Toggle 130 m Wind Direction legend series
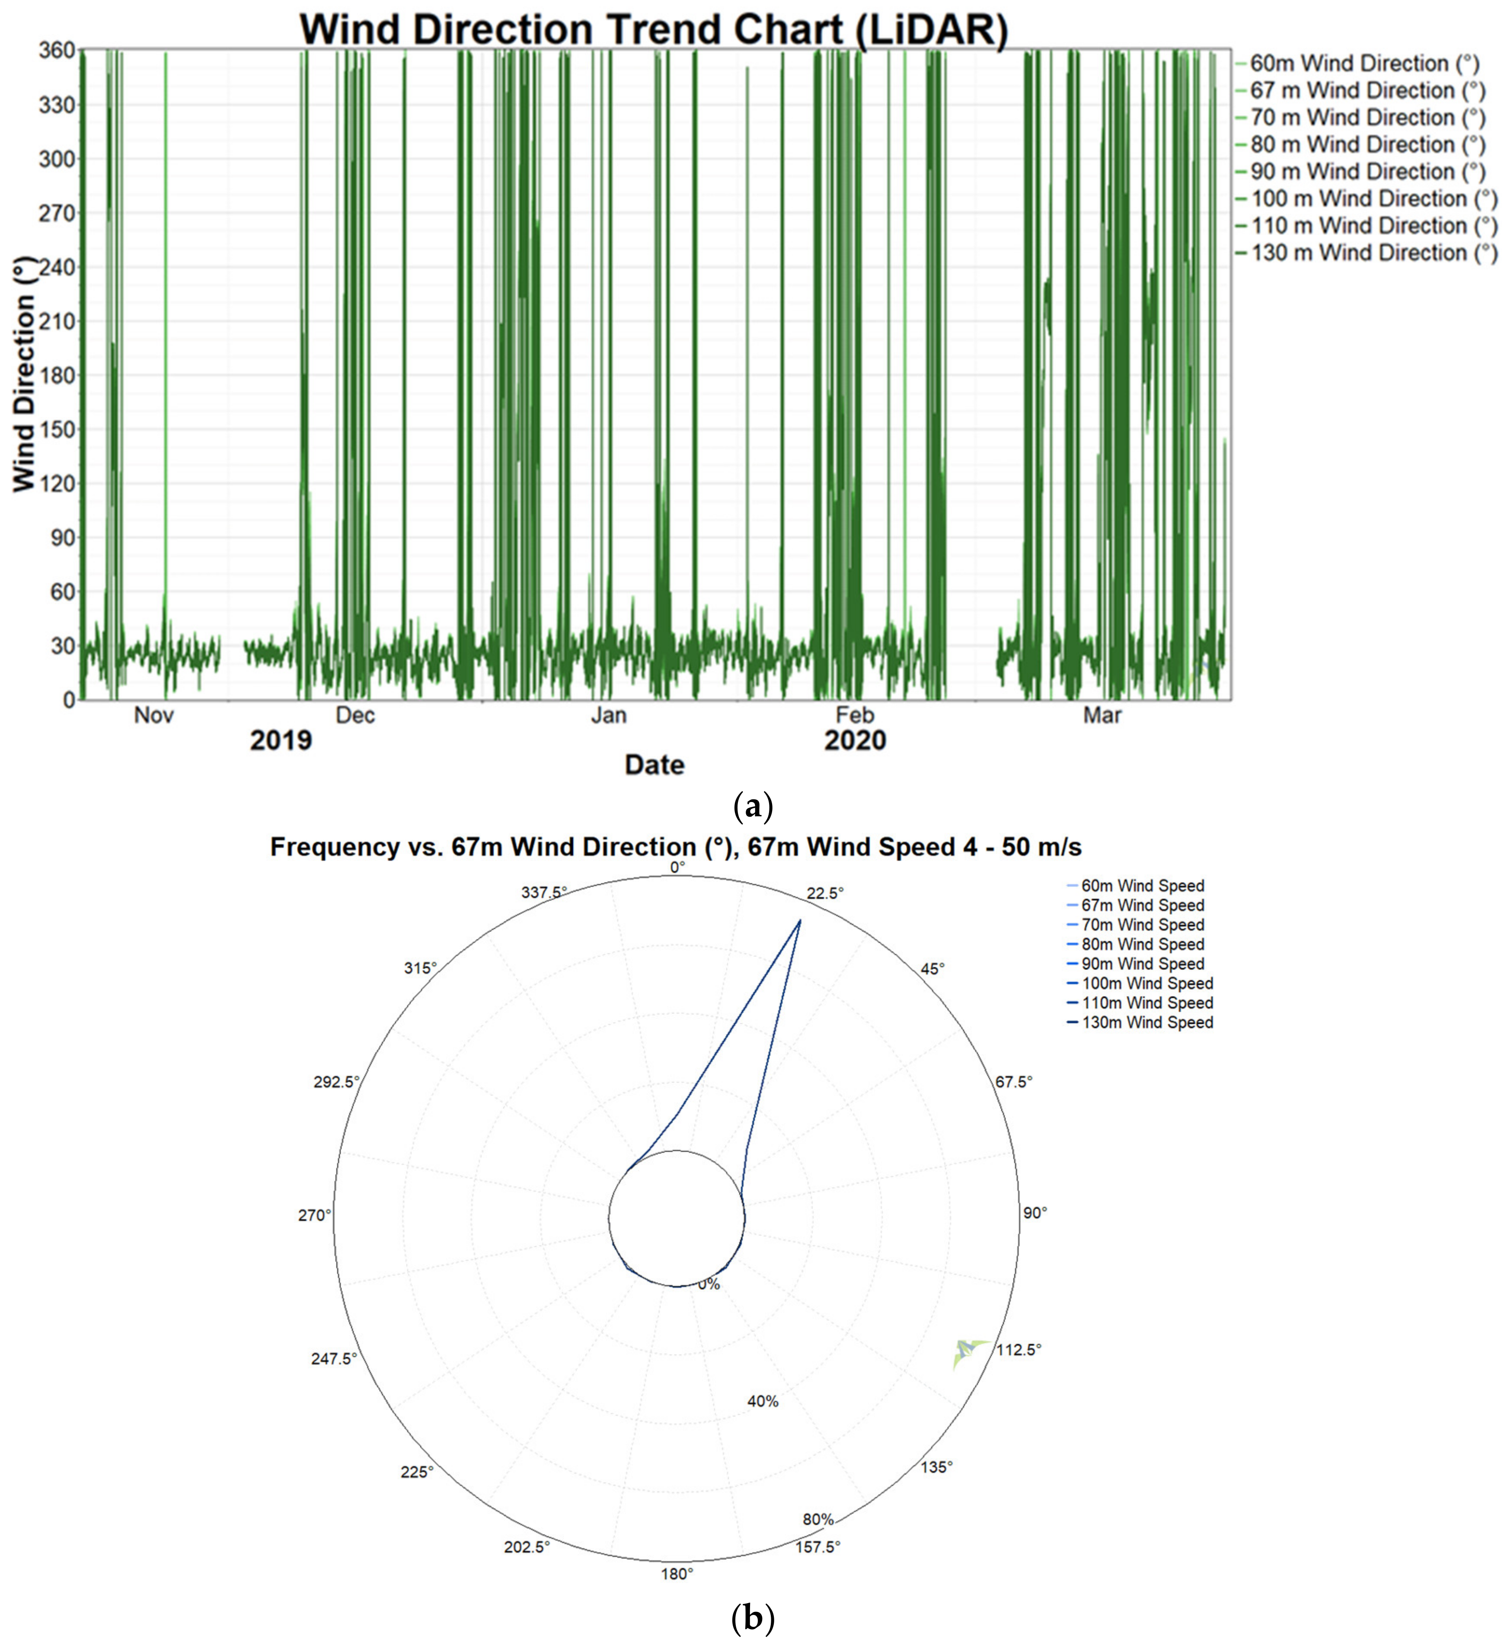Viewport: 1507px width, 1649px height. tap(1374, 253)
